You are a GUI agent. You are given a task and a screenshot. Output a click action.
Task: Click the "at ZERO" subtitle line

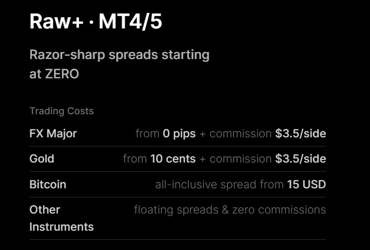[54, 74]
